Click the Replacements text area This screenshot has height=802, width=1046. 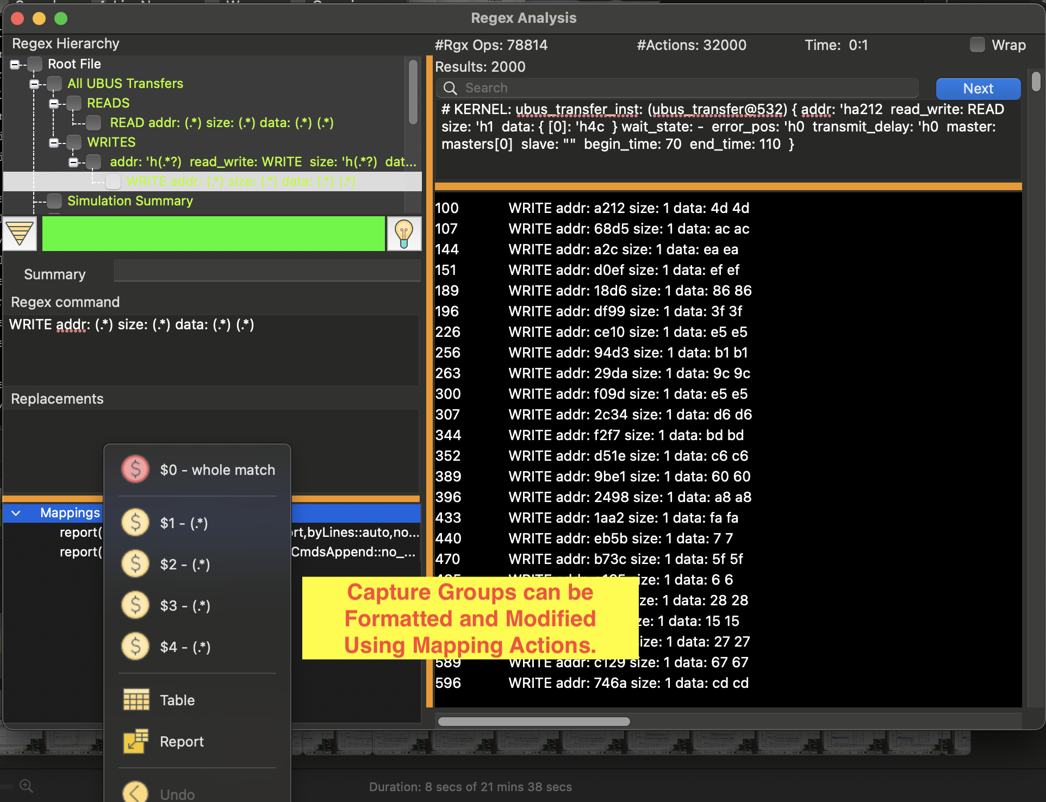point(211,450)
